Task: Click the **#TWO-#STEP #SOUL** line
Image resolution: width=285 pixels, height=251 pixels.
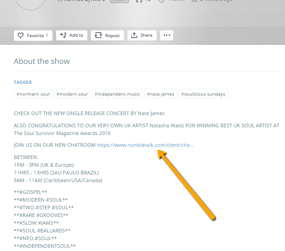Action: click(x=44, y=208)
